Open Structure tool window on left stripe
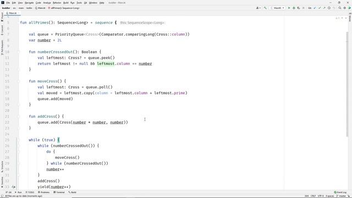352x198 pixels. pos(2,166)
